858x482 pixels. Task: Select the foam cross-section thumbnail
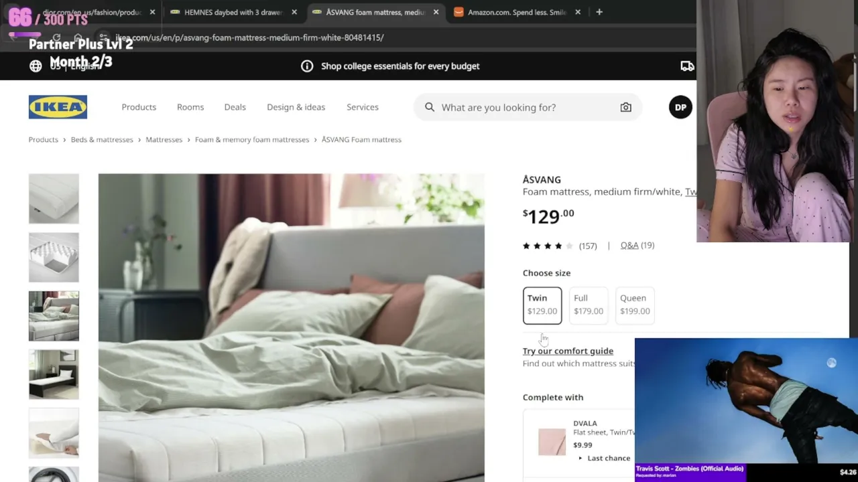click(54, 257)
